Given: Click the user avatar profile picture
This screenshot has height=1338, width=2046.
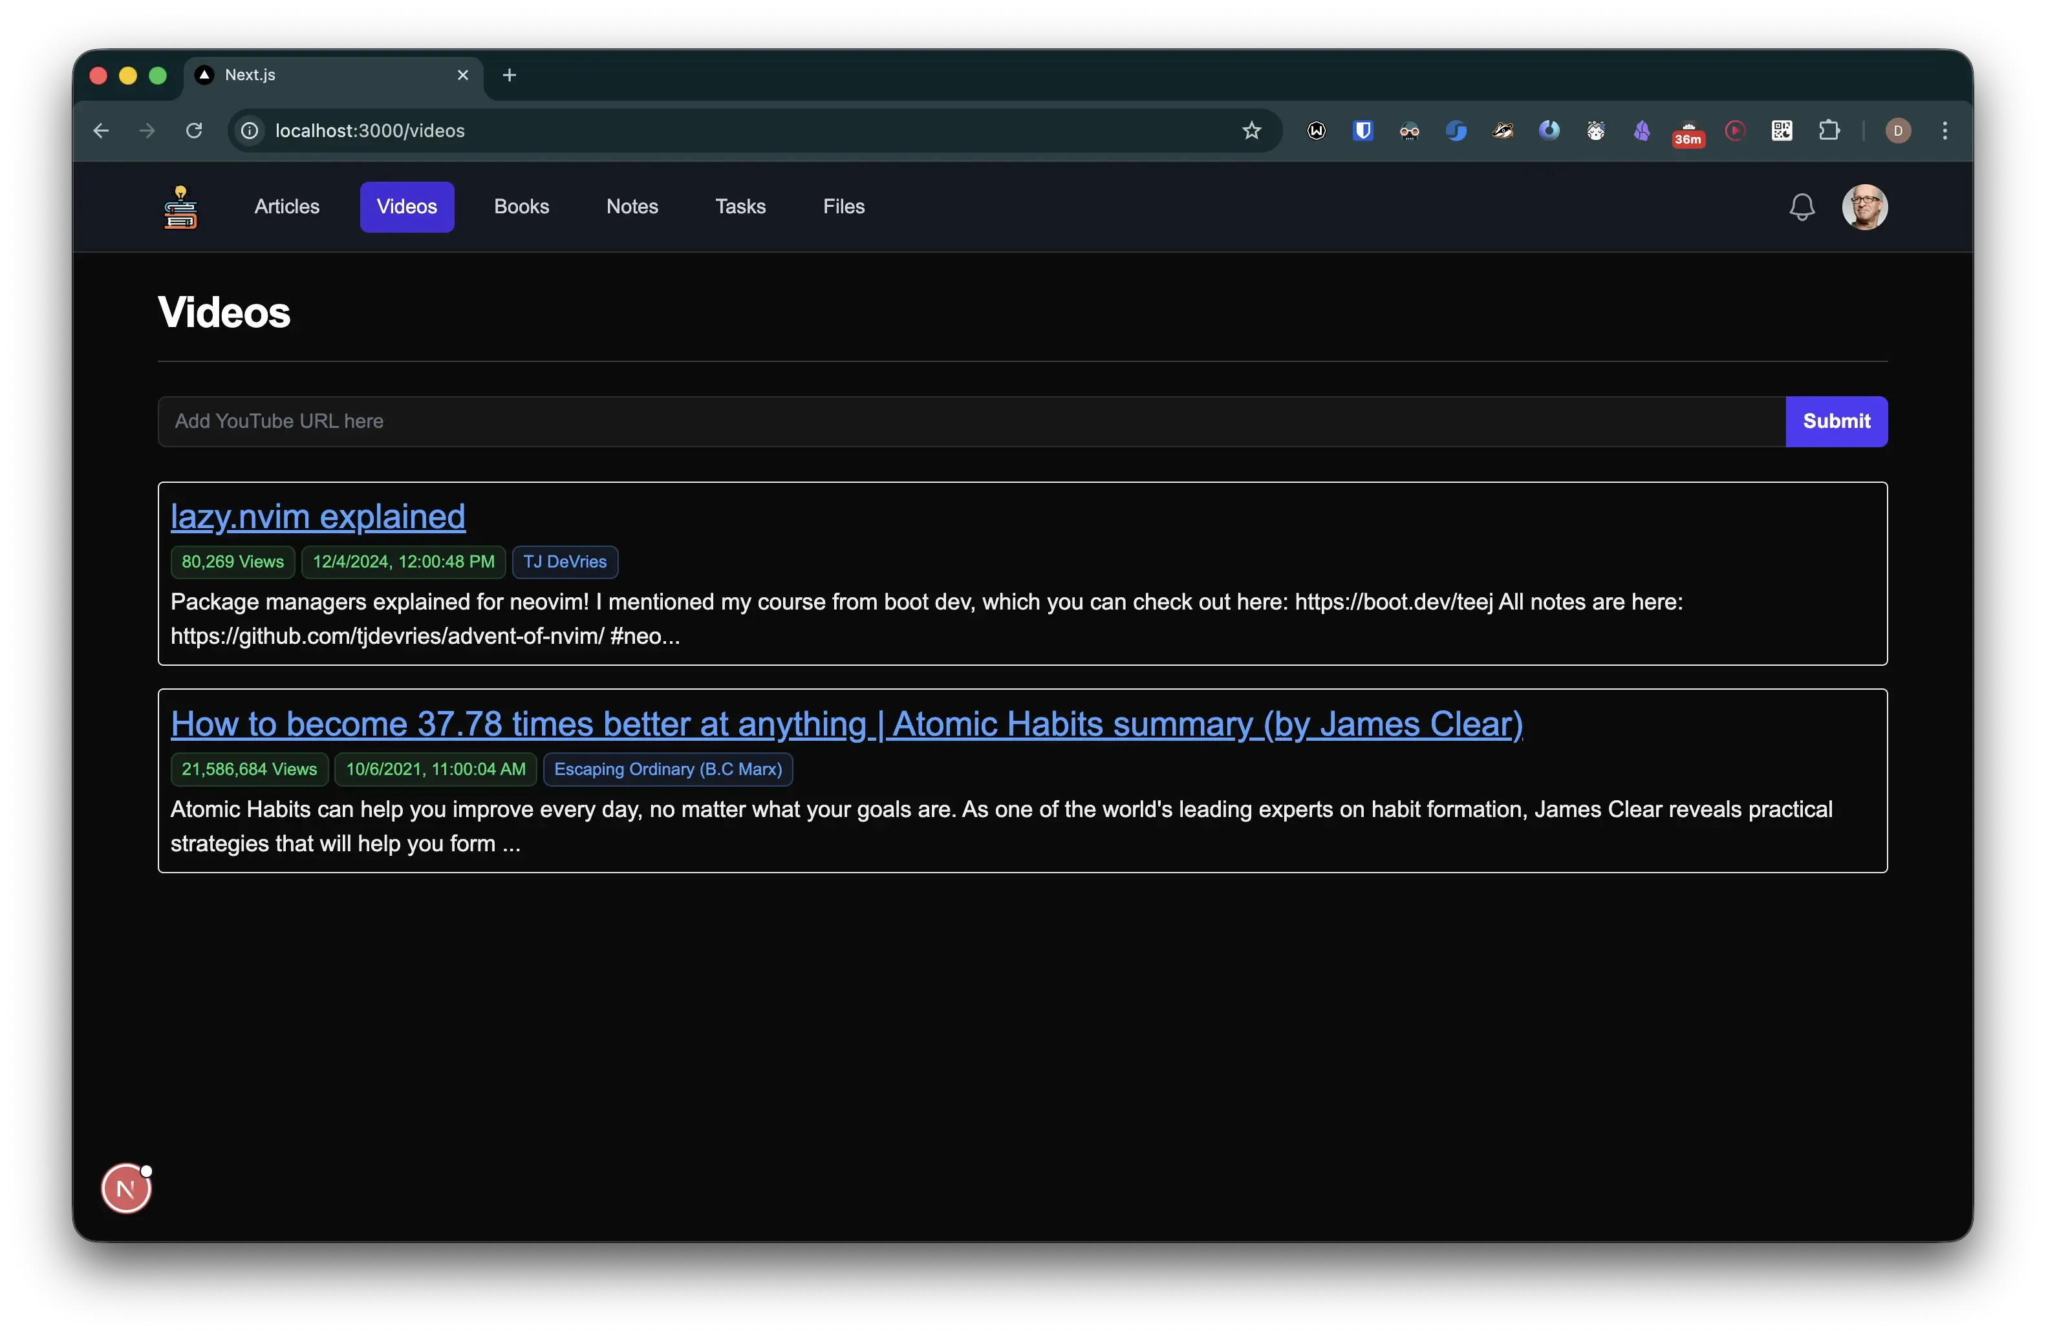Looking at the screenshot, I should click(x=1866, y=206).
